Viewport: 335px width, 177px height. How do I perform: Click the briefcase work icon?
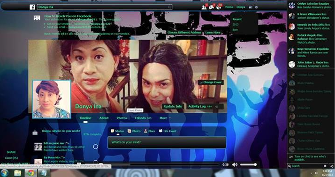35,133
